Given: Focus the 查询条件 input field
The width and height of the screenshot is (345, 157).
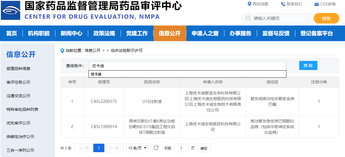Looking at the screenshot, I should 187,66.
